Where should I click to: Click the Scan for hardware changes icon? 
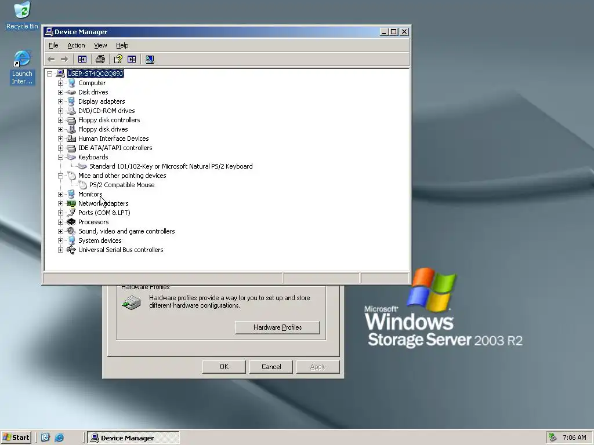click(150, 59)
